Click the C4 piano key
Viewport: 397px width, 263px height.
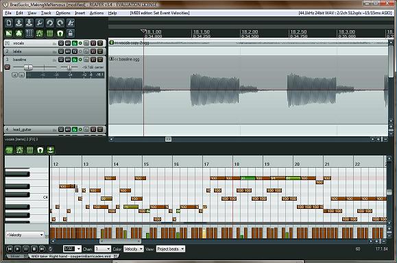(x=27, y=197)
